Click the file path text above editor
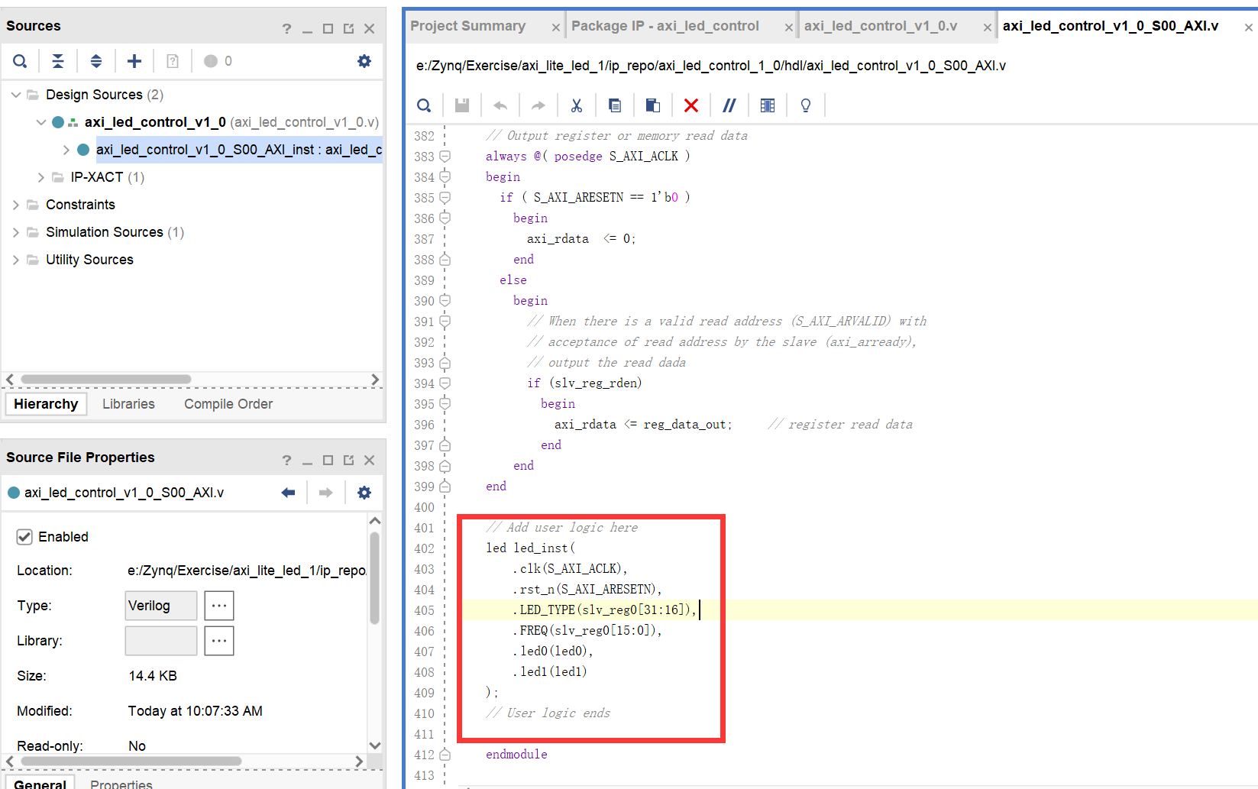 (710, 66)
